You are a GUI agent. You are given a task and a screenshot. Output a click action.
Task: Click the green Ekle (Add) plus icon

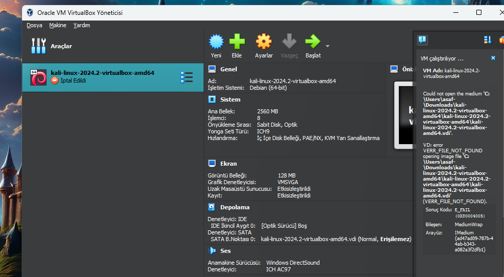237,42
